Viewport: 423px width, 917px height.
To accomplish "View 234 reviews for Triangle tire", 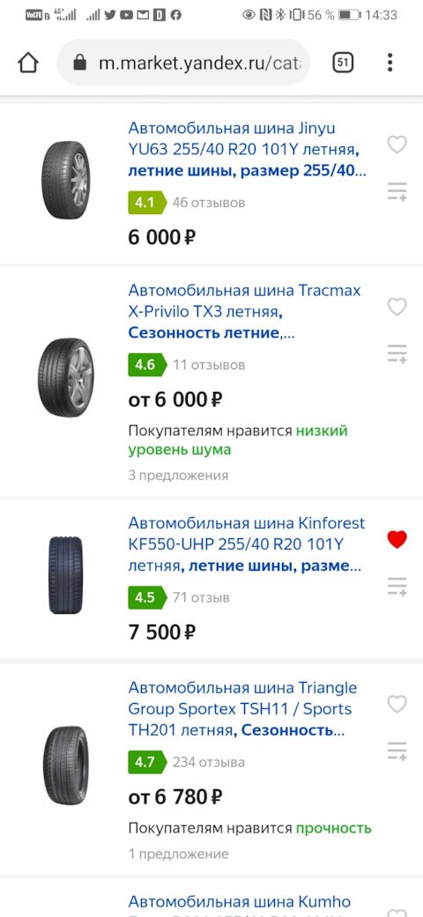I will (x=209, y=763).
